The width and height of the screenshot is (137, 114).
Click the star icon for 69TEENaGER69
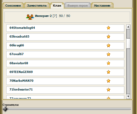pyautogui.click(x=108, y=72)
